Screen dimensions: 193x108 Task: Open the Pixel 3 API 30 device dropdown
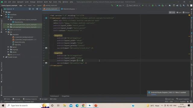tap(133, 5)
